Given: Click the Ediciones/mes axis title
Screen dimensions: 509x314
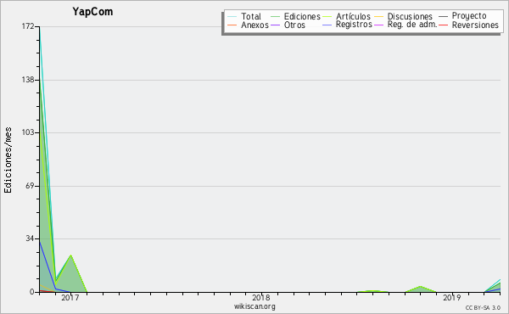Looking at the screenshot, I should 8,160.
